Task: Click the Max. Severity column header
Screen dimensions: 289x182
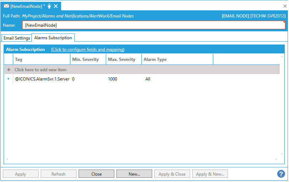Action: point(124,59)
